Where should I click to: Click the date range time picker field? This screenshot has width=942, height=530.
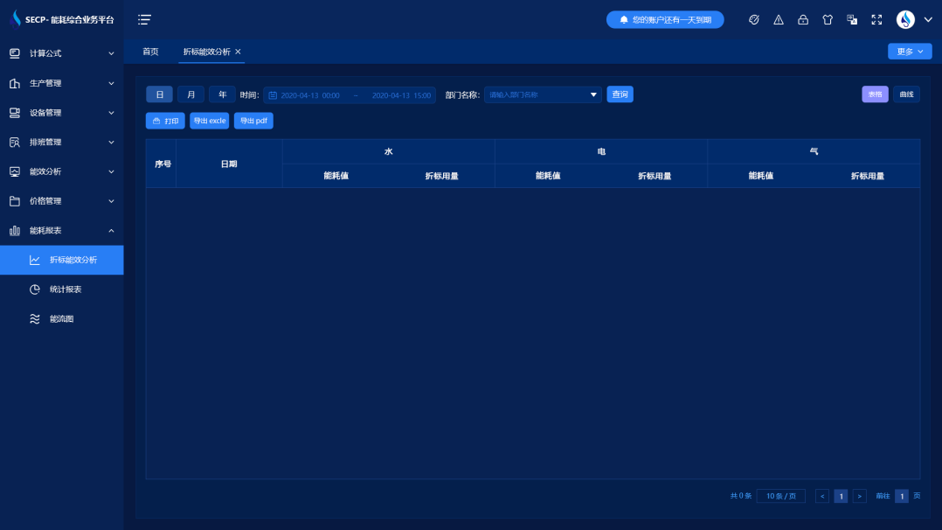tap(350, 94)
